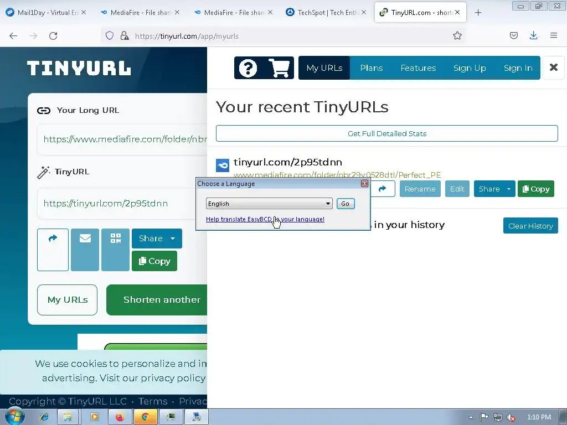The height and width of the screenshot is (425, 567).
Task: Open the Windows Start menu
Action: 14,417
